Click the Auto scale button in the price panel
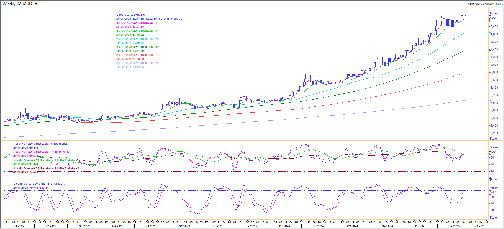The height and width of the screenshot is (229, 504). pyautogui.click(x=494, y=139)
